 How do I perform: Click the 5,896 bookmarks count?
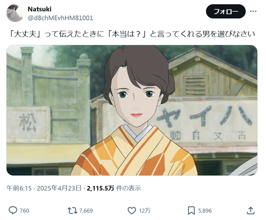tap(205, 211)
